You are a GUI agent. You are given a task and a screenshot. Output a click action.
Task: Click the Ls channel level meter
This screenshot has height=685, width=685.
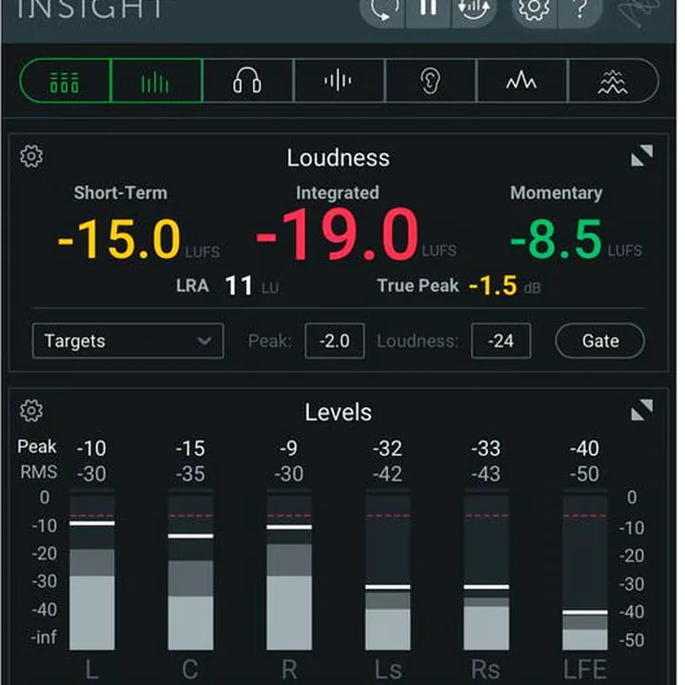388,569
